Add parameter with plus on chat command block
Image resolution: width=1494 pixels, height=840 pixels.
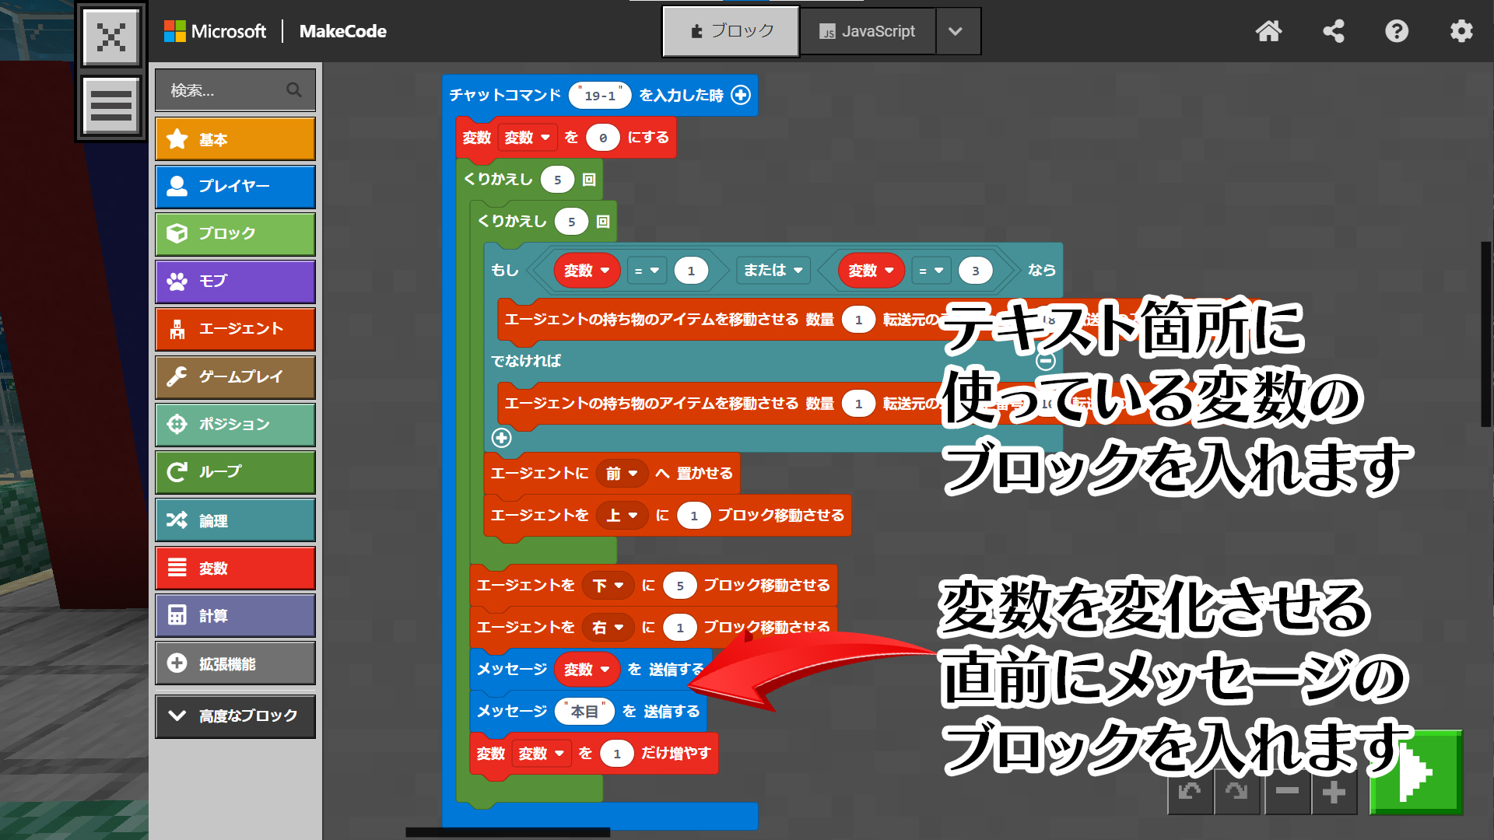click(741, 95)
